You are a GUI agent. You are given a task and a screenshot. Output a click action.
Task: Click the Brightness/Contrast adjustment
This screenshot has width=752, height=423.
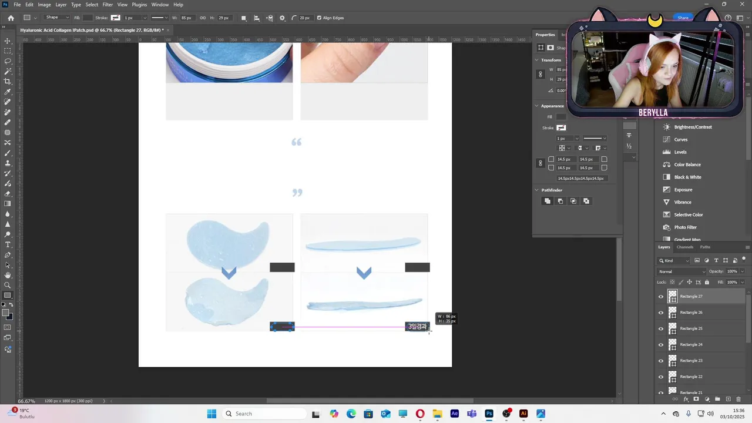[x=693, y=127]
